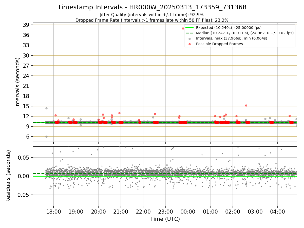
Task: Click the legend entry "Expected (10.240s), (25.00000 fps)"
Action: click(x=229, y=28)
